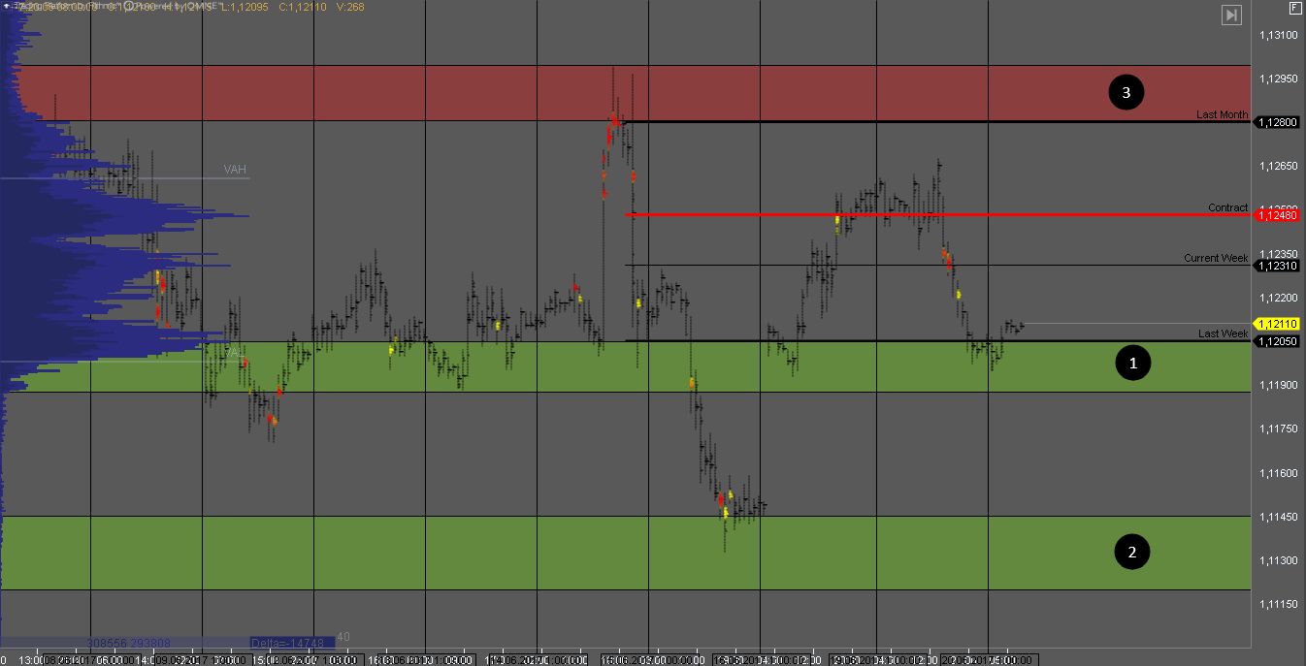The height and width of the screenshot is (666, 1306).
Task: Click the 1,11150 price scale label
Action: [1278, 604]
